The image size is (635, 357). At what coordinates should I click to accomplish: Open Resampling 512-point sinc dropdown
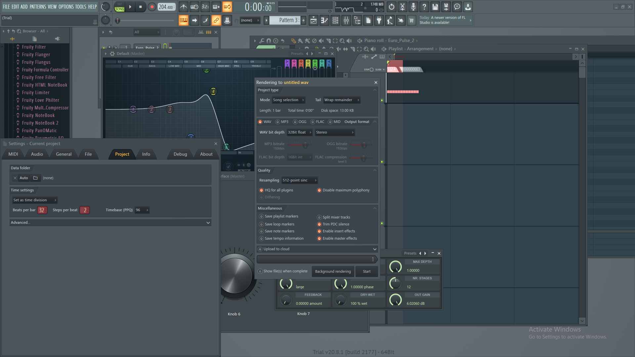click(300, 180)
